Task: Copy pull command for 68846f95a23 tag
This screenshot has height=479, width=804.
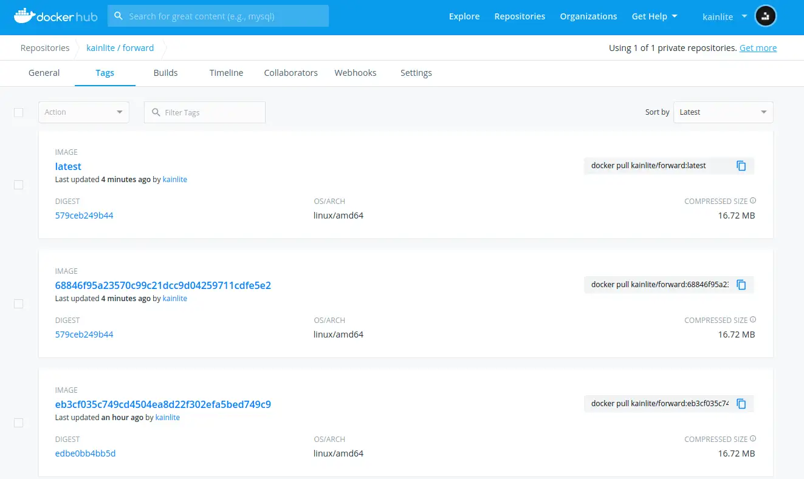Action: (x=741, y=285)
